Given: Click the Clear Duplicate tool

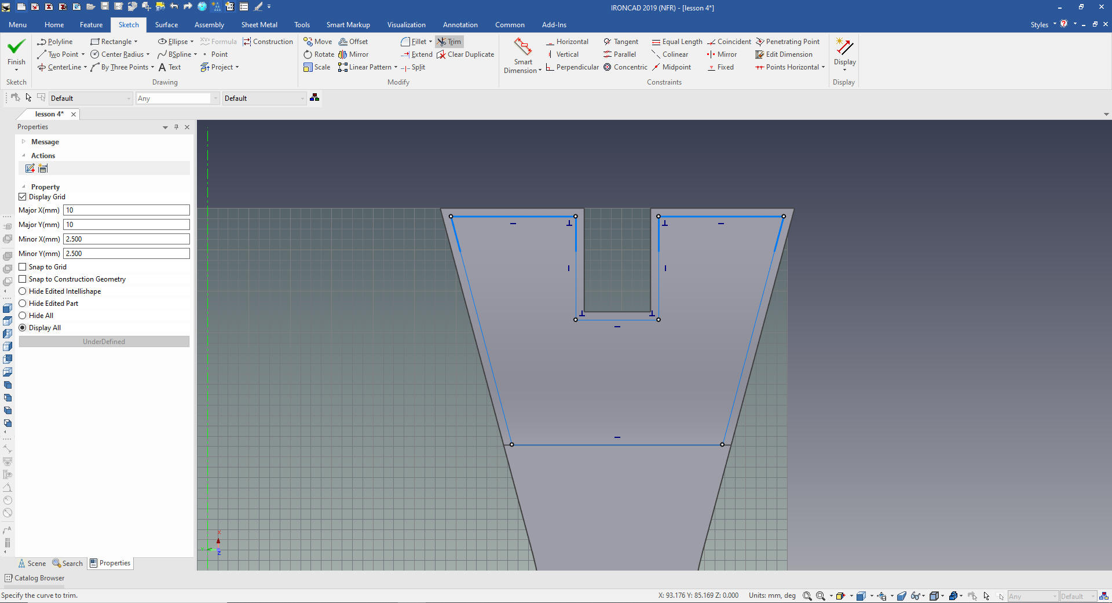Looking at the screenshot, I should 465,54.
